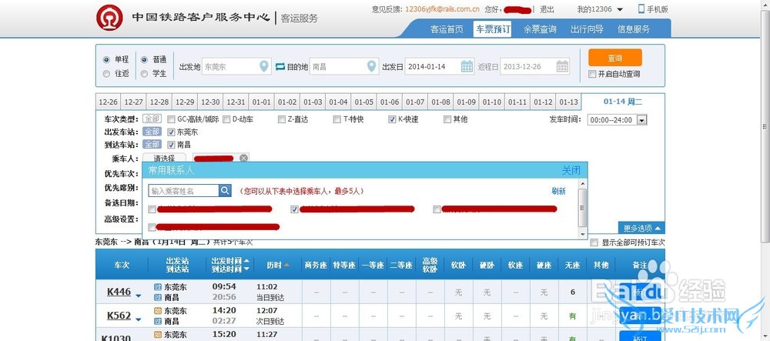
Task: Check the GC high-speed train filter
Action: click(x=171, y=119)
